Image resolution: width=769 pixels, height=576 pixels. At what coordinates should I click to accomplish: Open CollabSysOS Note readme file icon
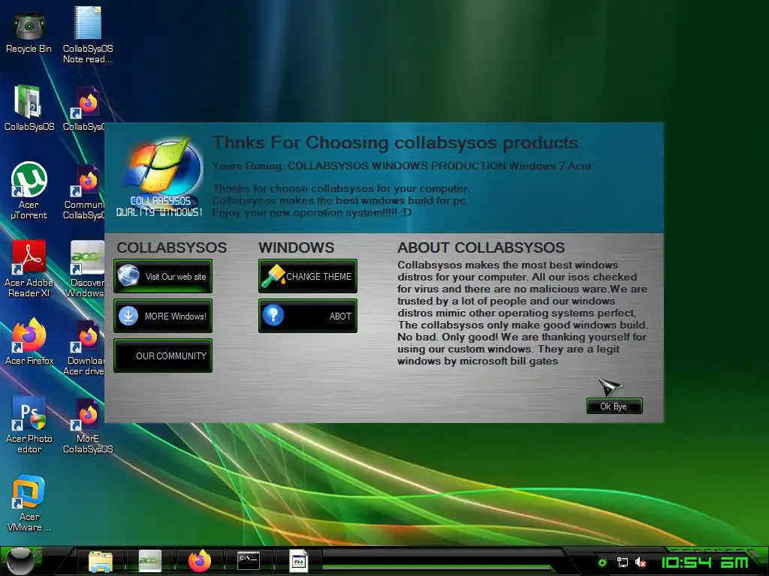pyautogui.click(x=87, y=34)
